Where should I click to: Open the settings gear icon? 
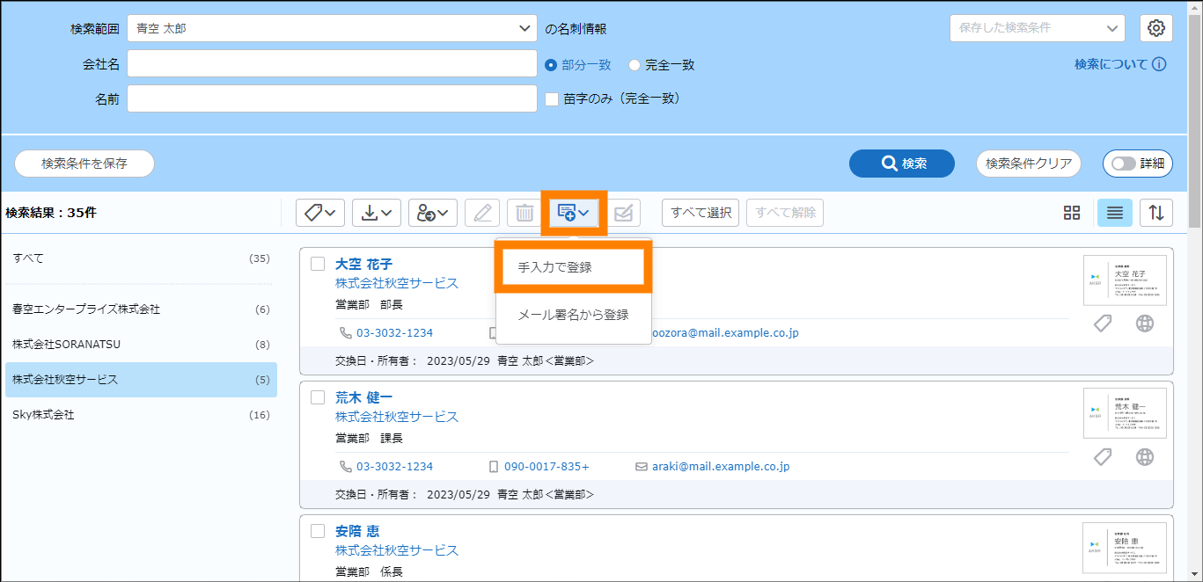point(1156,28)
